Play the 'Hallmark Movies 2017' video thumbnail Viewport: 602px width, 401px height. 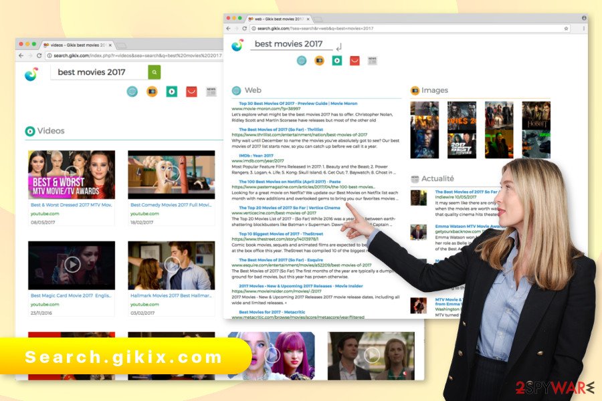point(171,265)
